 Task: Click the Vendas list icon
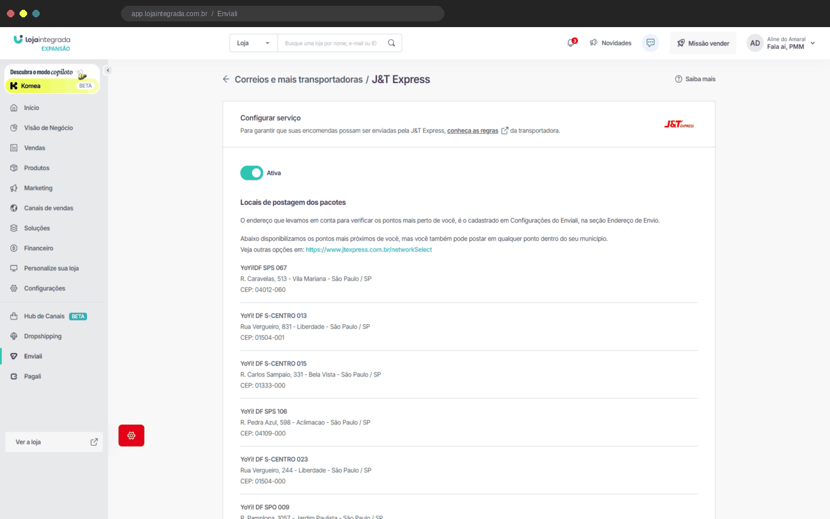tap(14, 148)
